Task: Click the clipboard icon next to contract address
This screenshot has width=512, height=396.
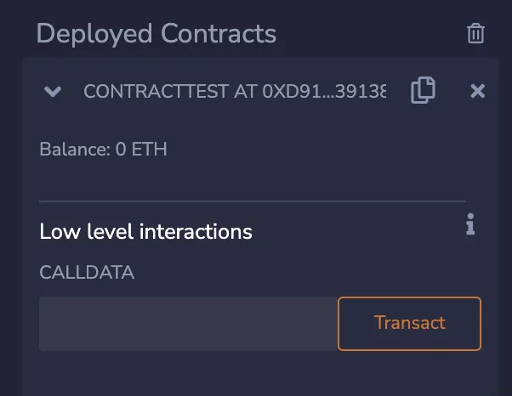Action: 423,90
